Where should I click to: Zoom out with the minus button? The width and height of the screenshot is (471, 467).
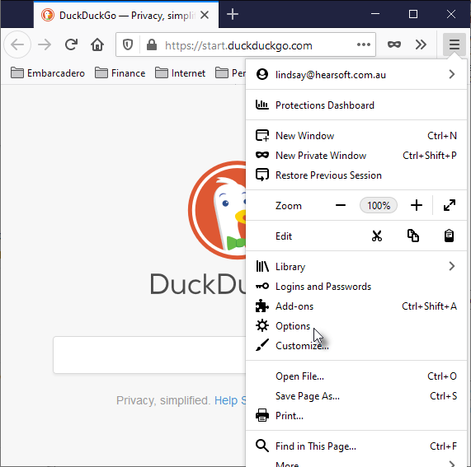(341, 205)
